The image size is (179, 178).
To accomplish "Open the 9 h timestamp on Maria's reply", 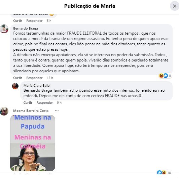I will pos(59,103).
